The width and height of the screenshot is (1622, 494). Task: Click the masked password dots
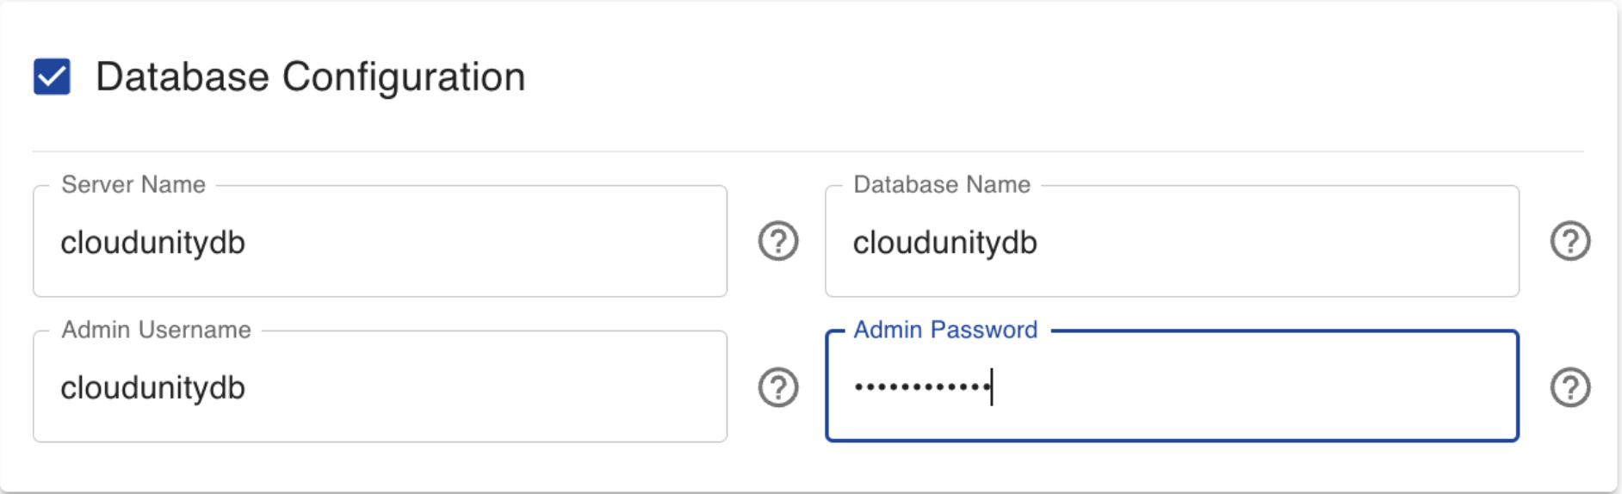(x=921, y=387)
